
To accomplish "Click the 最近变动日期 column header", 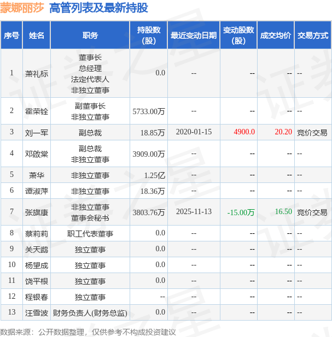I will tap(194, 36).
